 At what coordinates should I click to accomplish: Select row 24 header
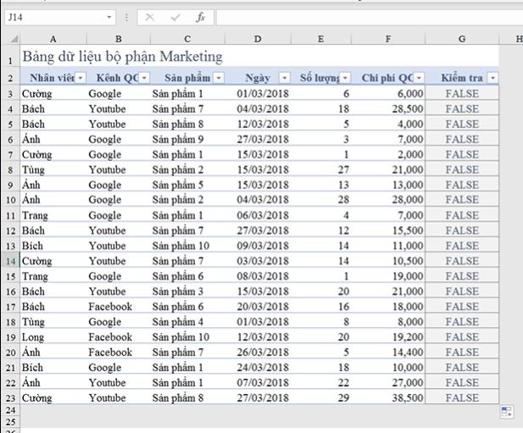click(10, 410)
